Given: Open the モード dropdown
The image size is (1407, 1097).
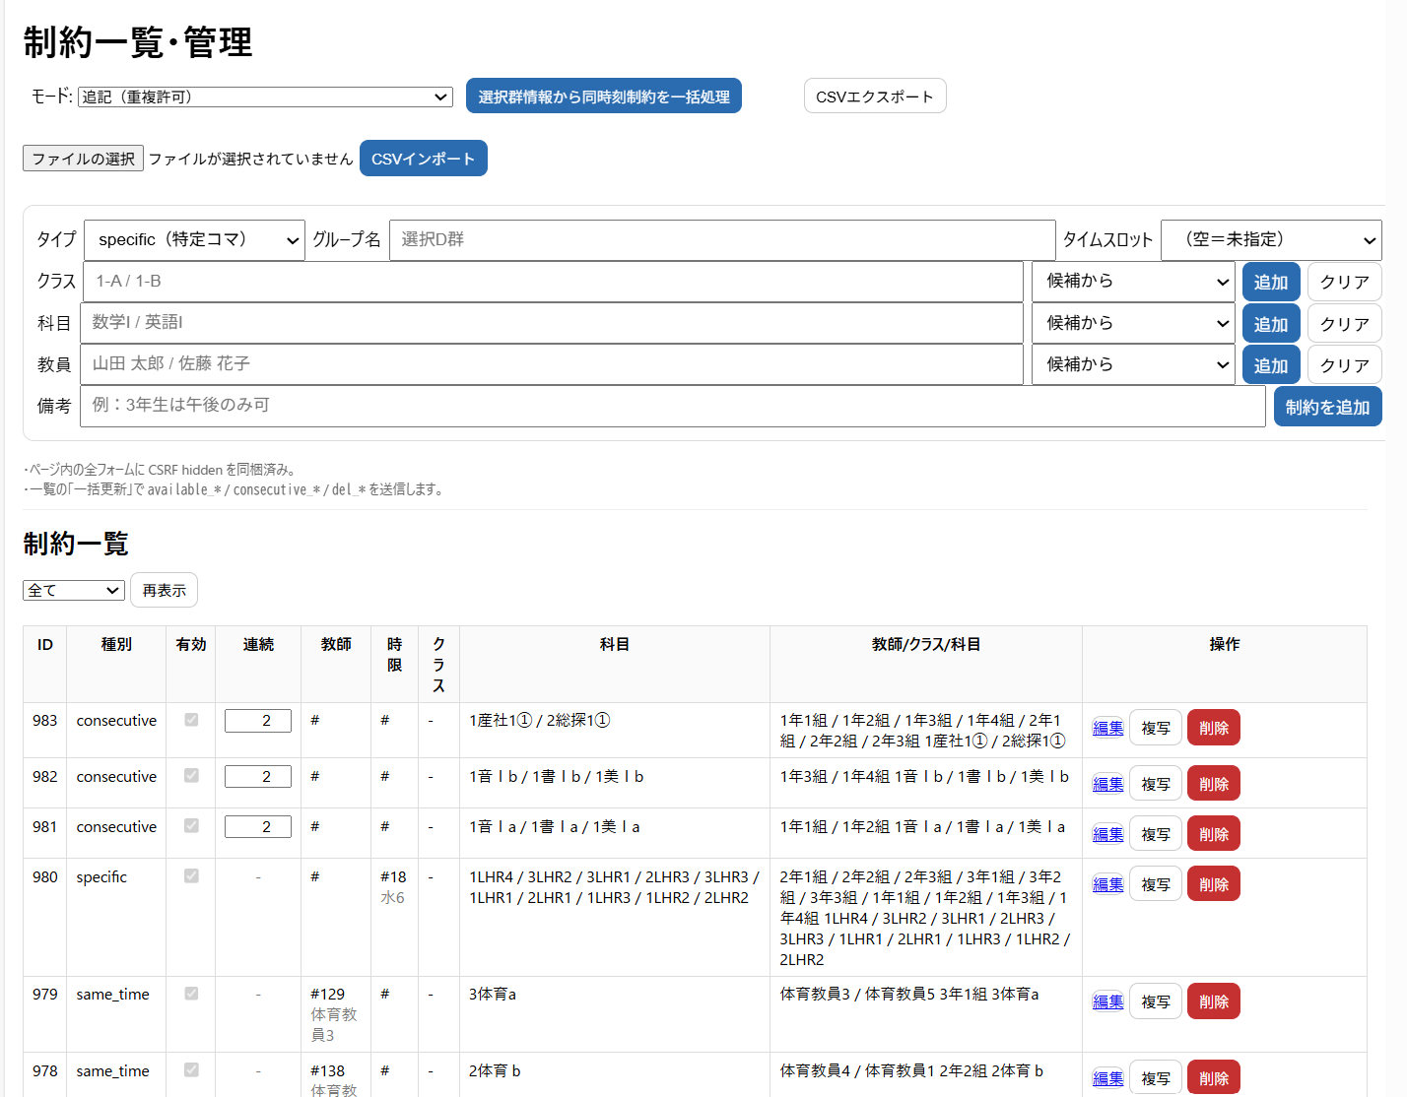Looking at the screenshot, I should pos(265,97).
